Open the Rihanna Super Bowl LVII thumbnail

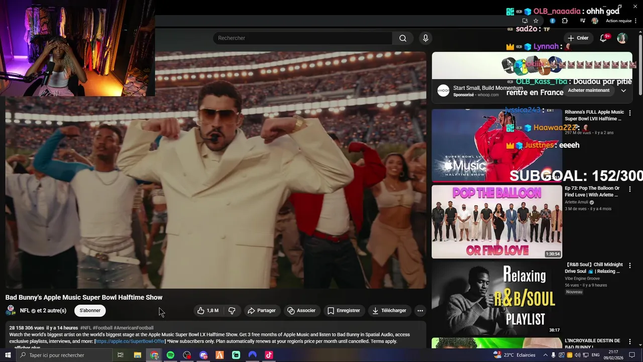click(x=497, y=145)
